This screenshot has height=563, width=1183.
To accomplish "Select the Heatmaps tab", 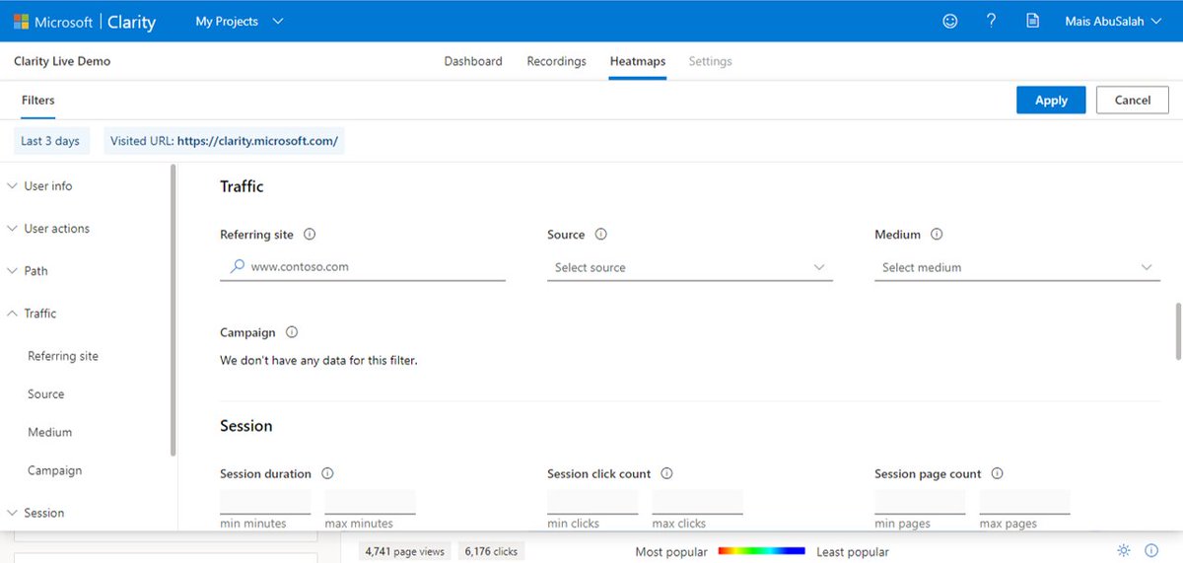I will 638,61.
